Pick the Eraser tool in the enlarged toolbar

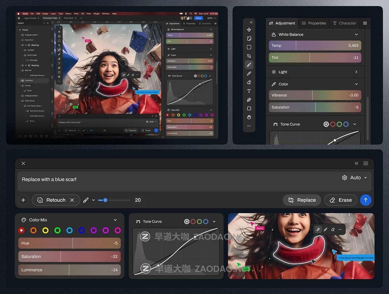249,82
